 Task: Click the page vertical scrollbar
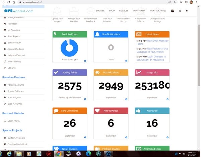[x=199, y=50]
